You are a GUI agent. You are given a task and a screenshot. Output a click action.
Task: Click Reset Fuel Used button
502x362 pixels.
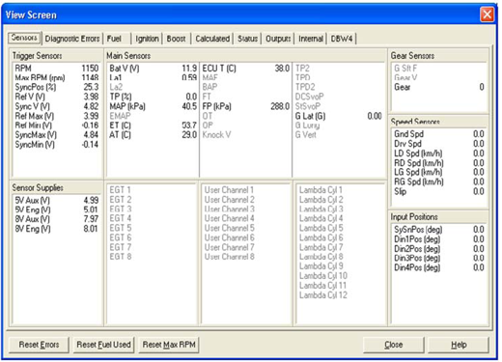[103, 345]
